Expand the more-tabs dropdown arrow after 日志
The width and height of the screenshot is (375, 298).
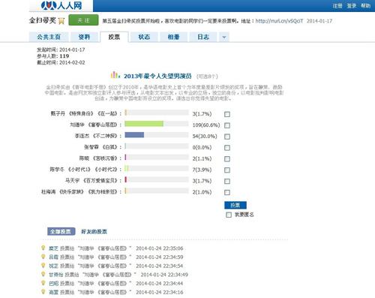(x=224, y=37)
